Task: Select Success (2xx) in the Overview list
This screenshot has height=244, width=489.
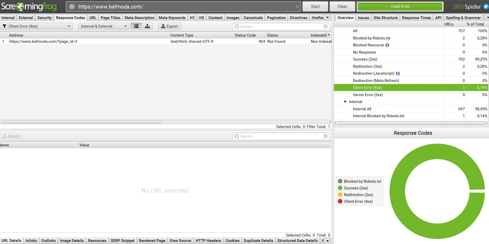Action: point(411,59)
